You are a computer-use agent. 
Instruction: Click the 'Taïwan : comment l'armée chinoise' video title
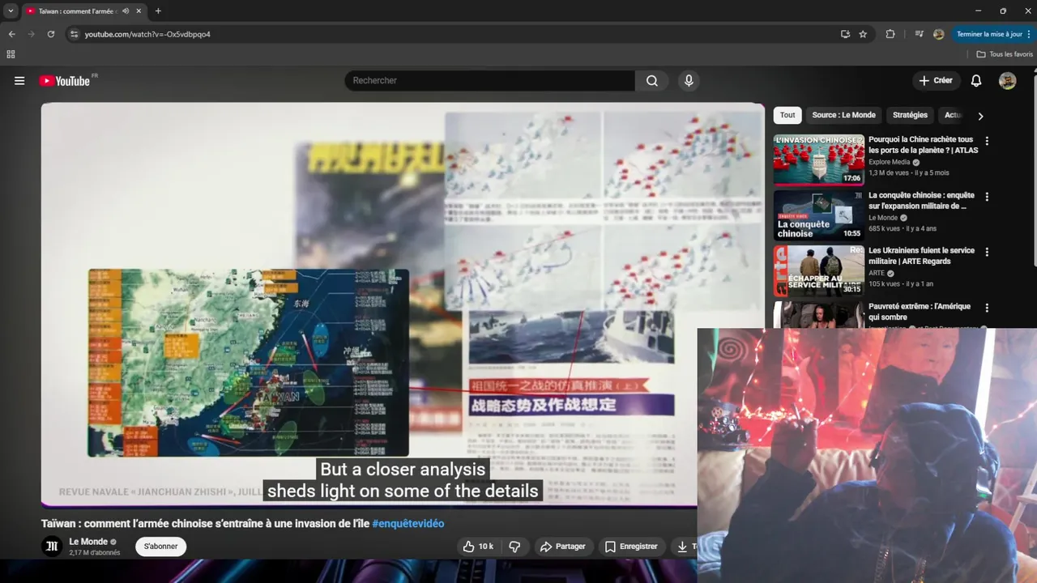(205, 524)
